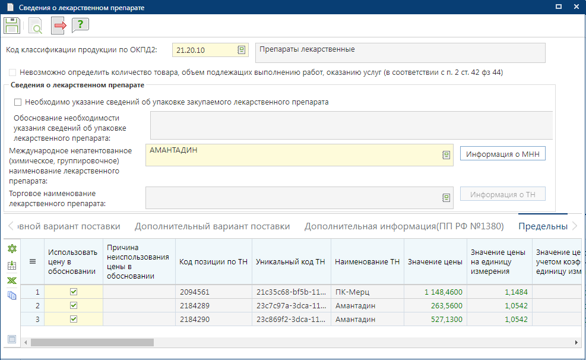Screen dimensions: 586x360
Task: Select the cell with code 2184289
Action: 213,305
